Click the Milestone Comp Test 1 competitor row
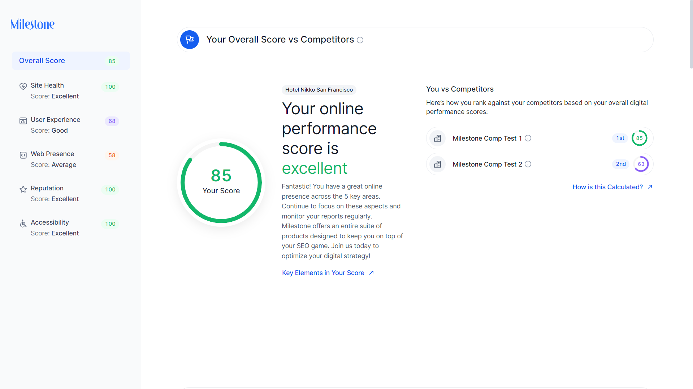The image size is (693, 389). [540, 138]
